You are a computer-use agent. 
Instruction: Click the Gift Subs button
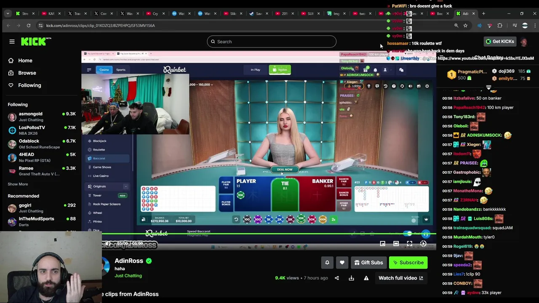click(x=368, y=263)
